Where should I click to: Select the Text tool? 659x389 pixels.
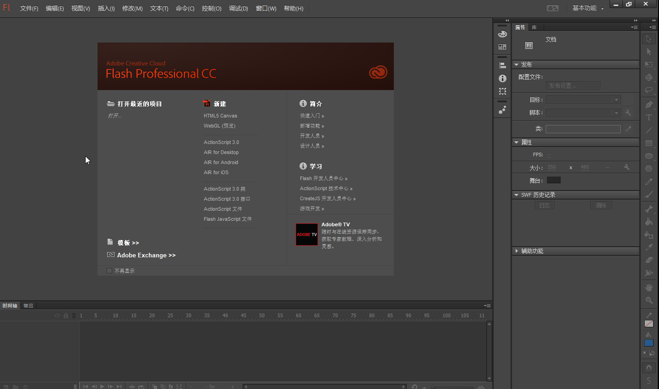coord(649,117)
